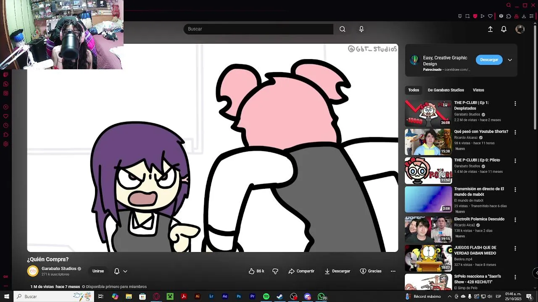Viewport: 538px width, 302px height.
Task: Open the browser send/flow arrow icon
Action: 483,16
